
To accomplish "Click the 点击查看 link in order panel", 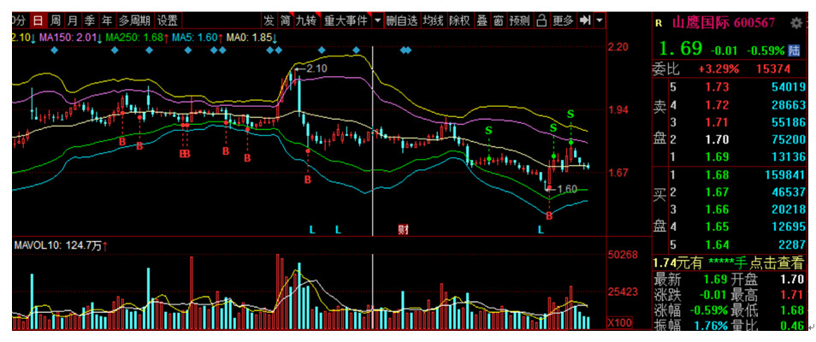I will (777, 263).
